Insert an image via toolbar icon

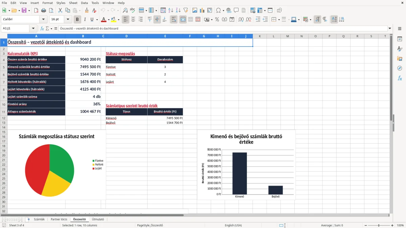click(195, 10)
